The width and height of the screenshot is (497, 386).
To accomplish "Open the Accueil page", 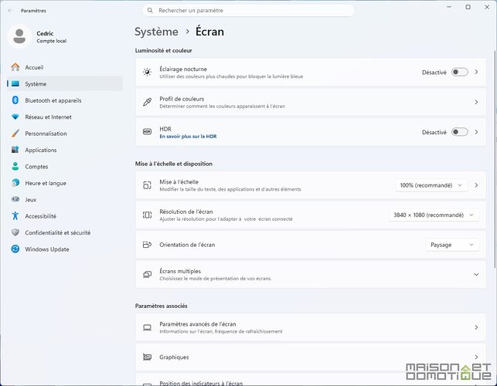I will pos(65,67).
